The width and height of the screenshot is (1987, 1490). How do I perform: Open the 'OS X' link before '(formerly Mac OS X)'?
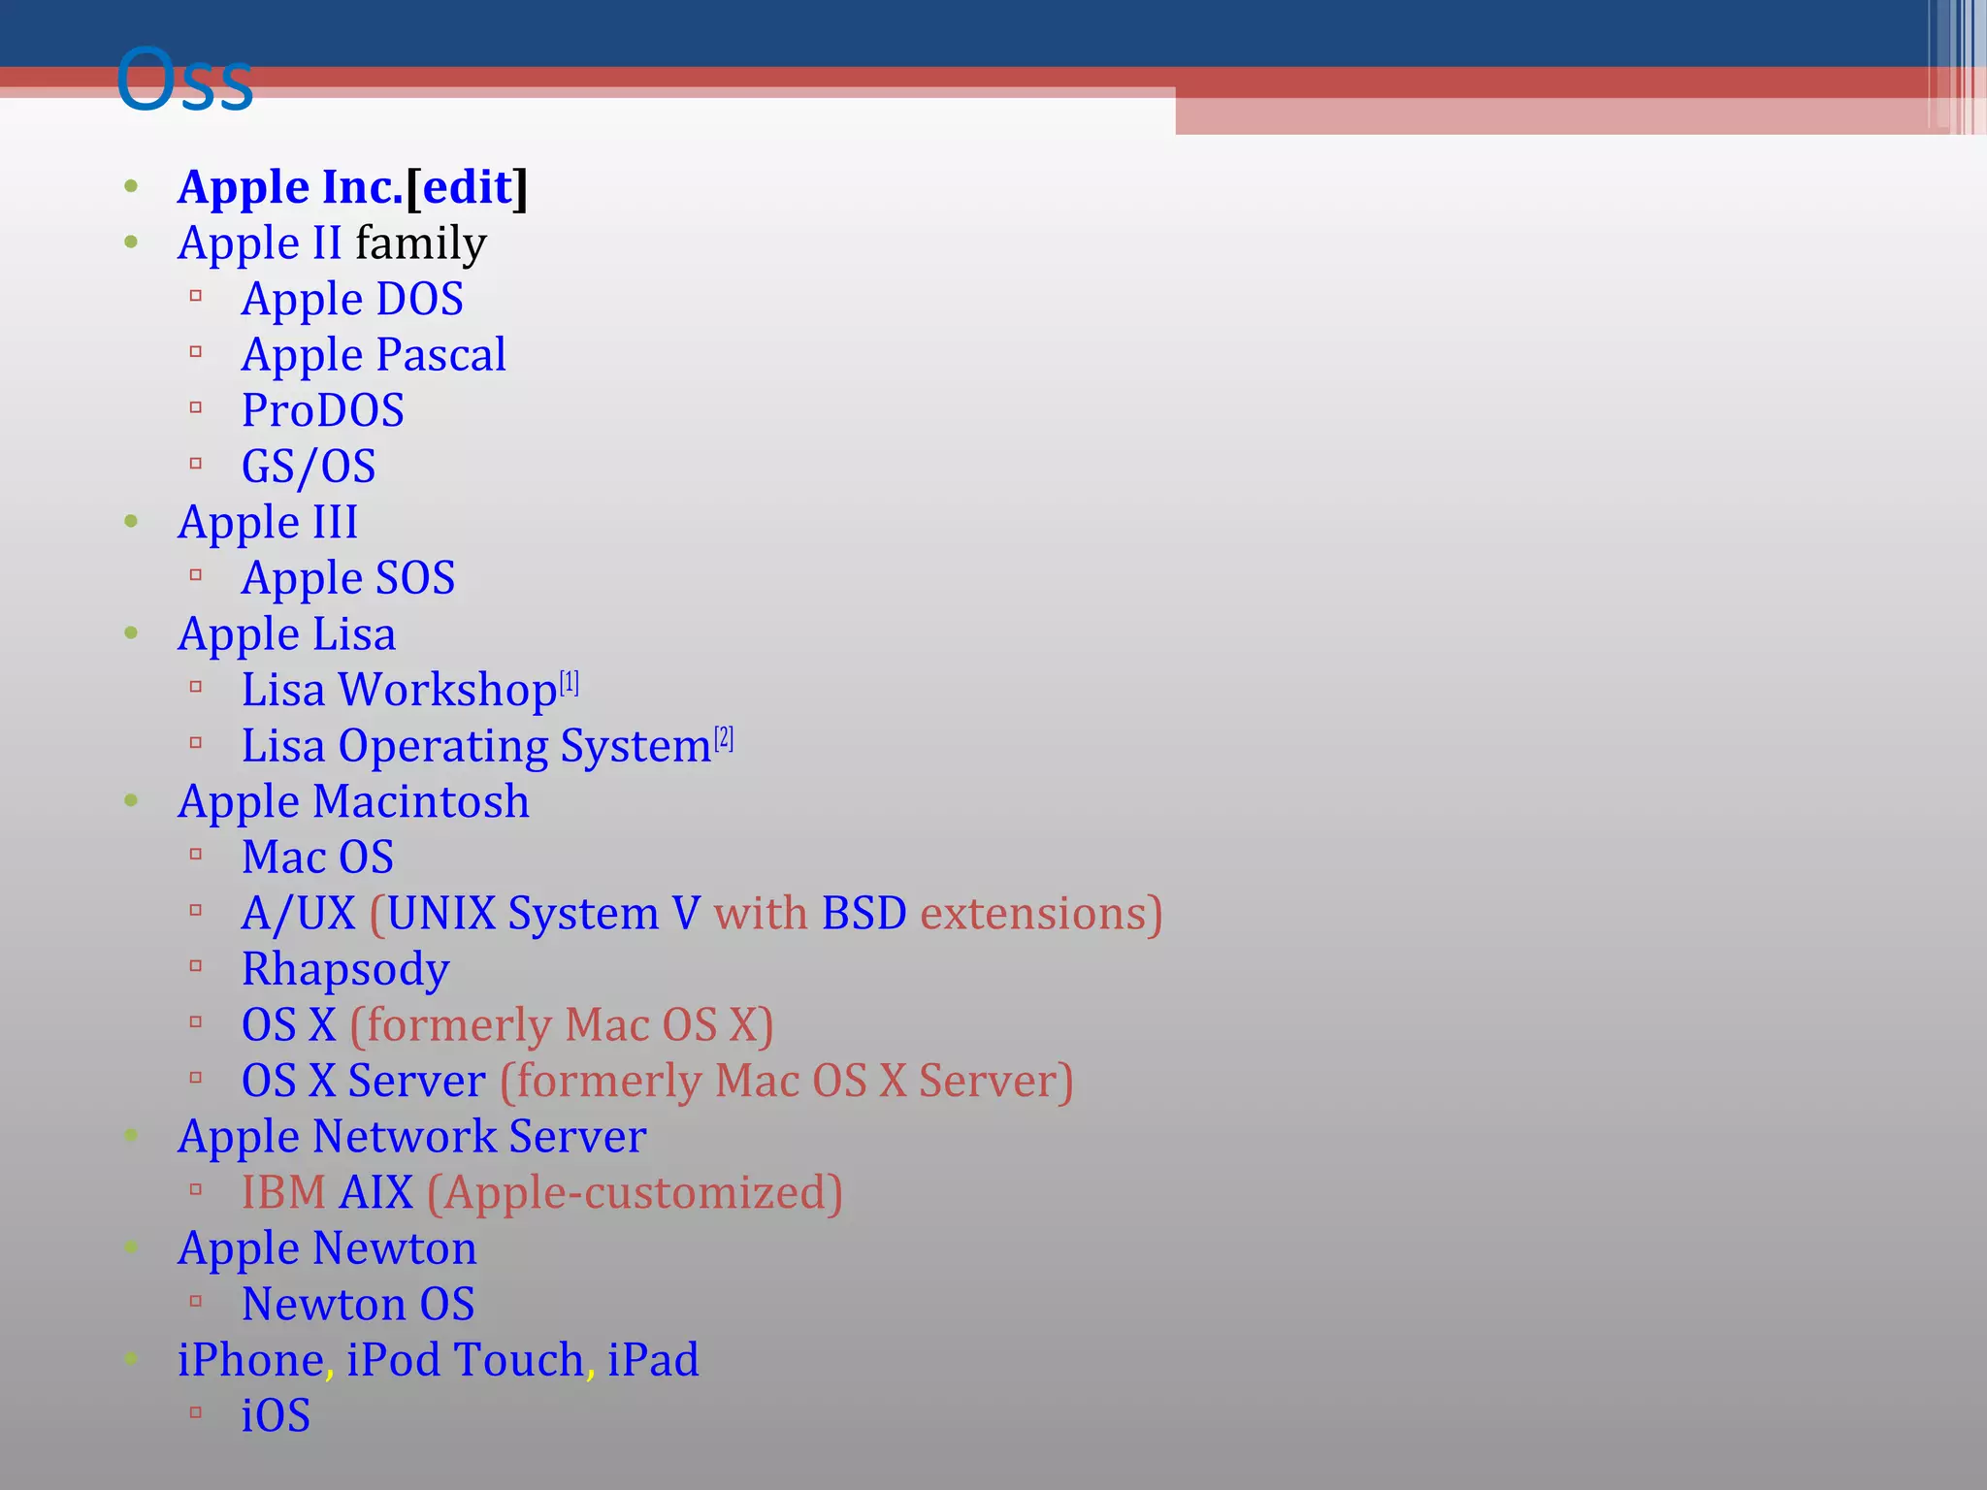point(289,1026)
